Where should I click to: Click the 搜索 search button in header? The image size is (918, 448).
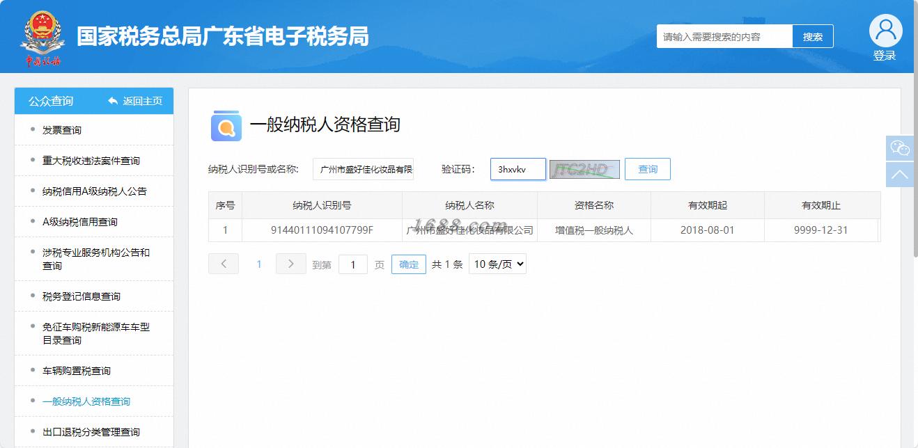click(x=813, y=37)
